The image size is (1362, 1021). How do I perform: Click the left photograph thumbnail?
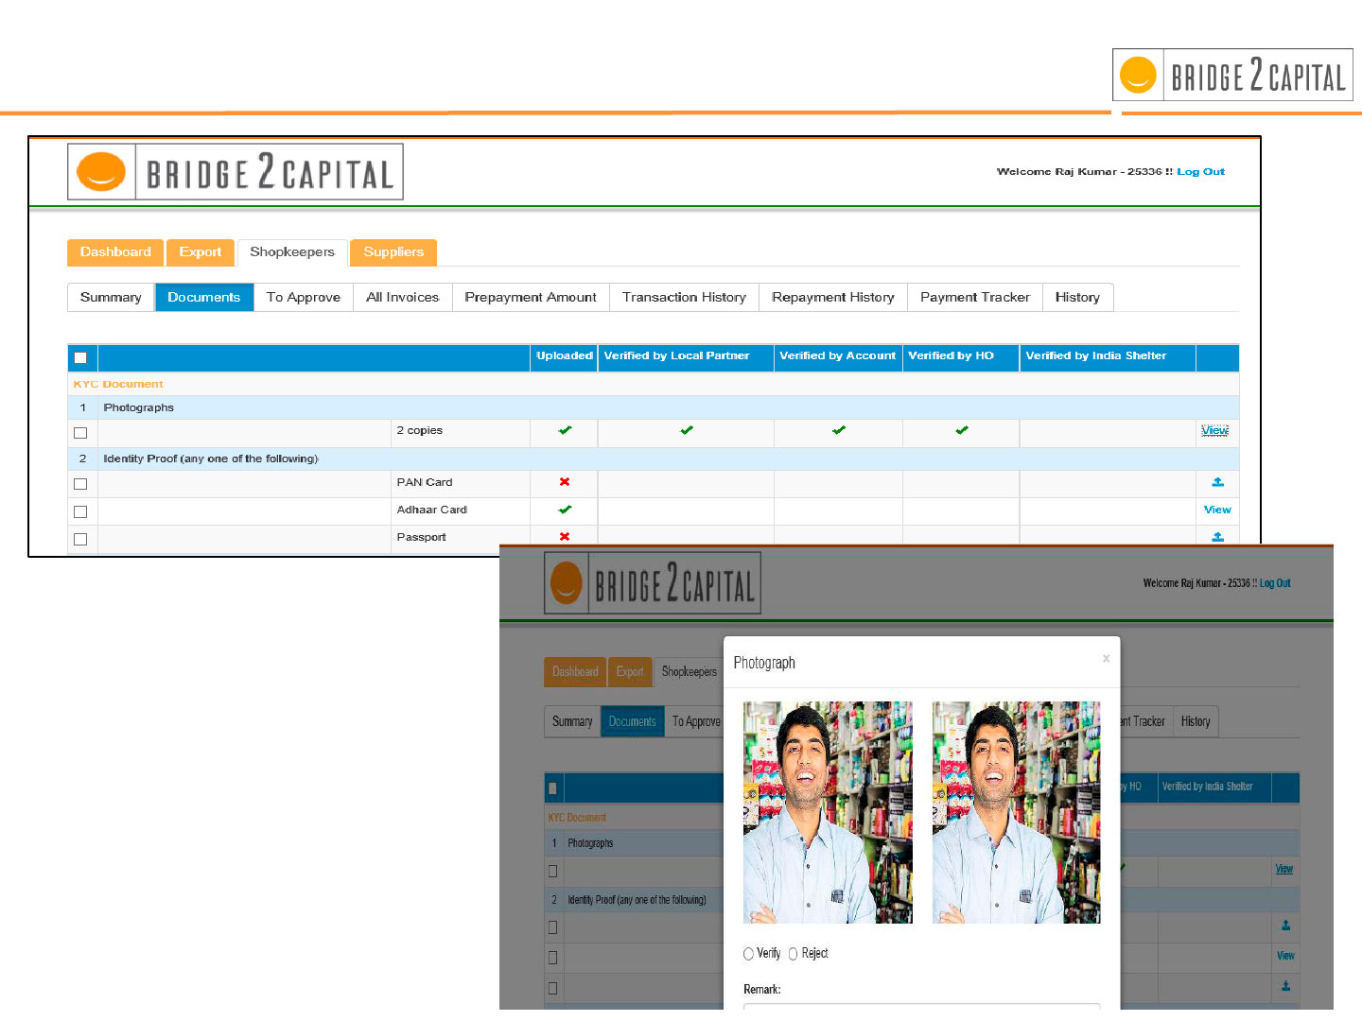click(828, 812)
